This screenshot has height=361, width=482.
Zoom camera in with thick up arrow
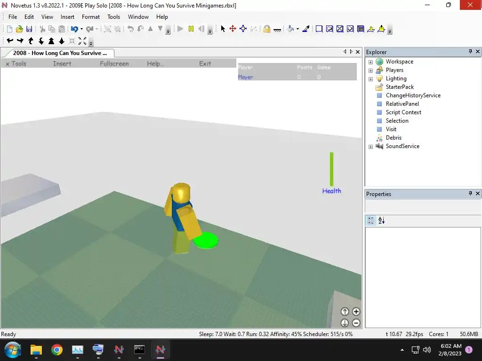pyautogui.click(x=51, y=40)
